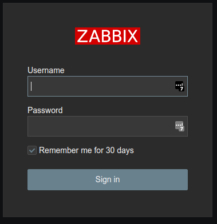Click the Username label text
The width and height of the screenshot is (217, 224).
pyautogui.click(x=46, y=70)
